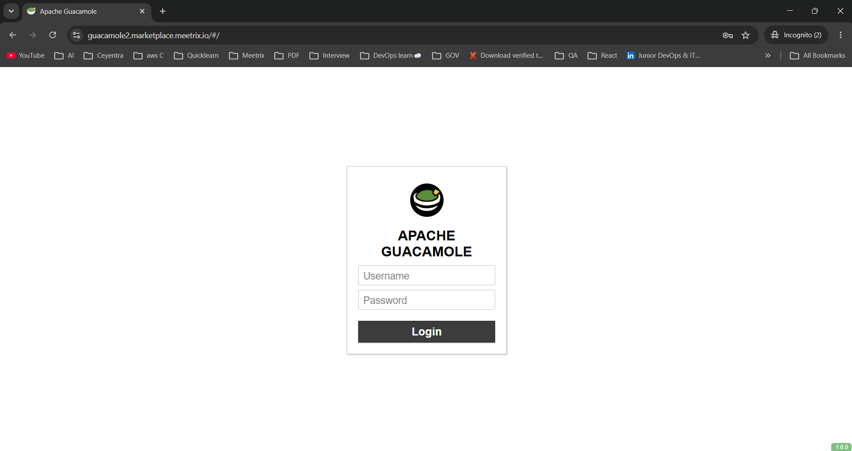The height and width of the screenshot is (451, 852).
Task: Open the saved passwords key icon
Action: (x=728, y=35)
